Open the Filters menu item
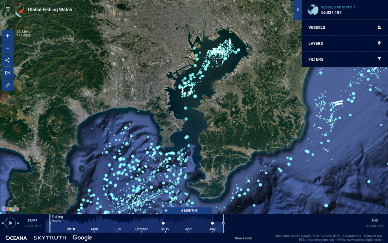388x243 pixels. [x=345, y=59]
